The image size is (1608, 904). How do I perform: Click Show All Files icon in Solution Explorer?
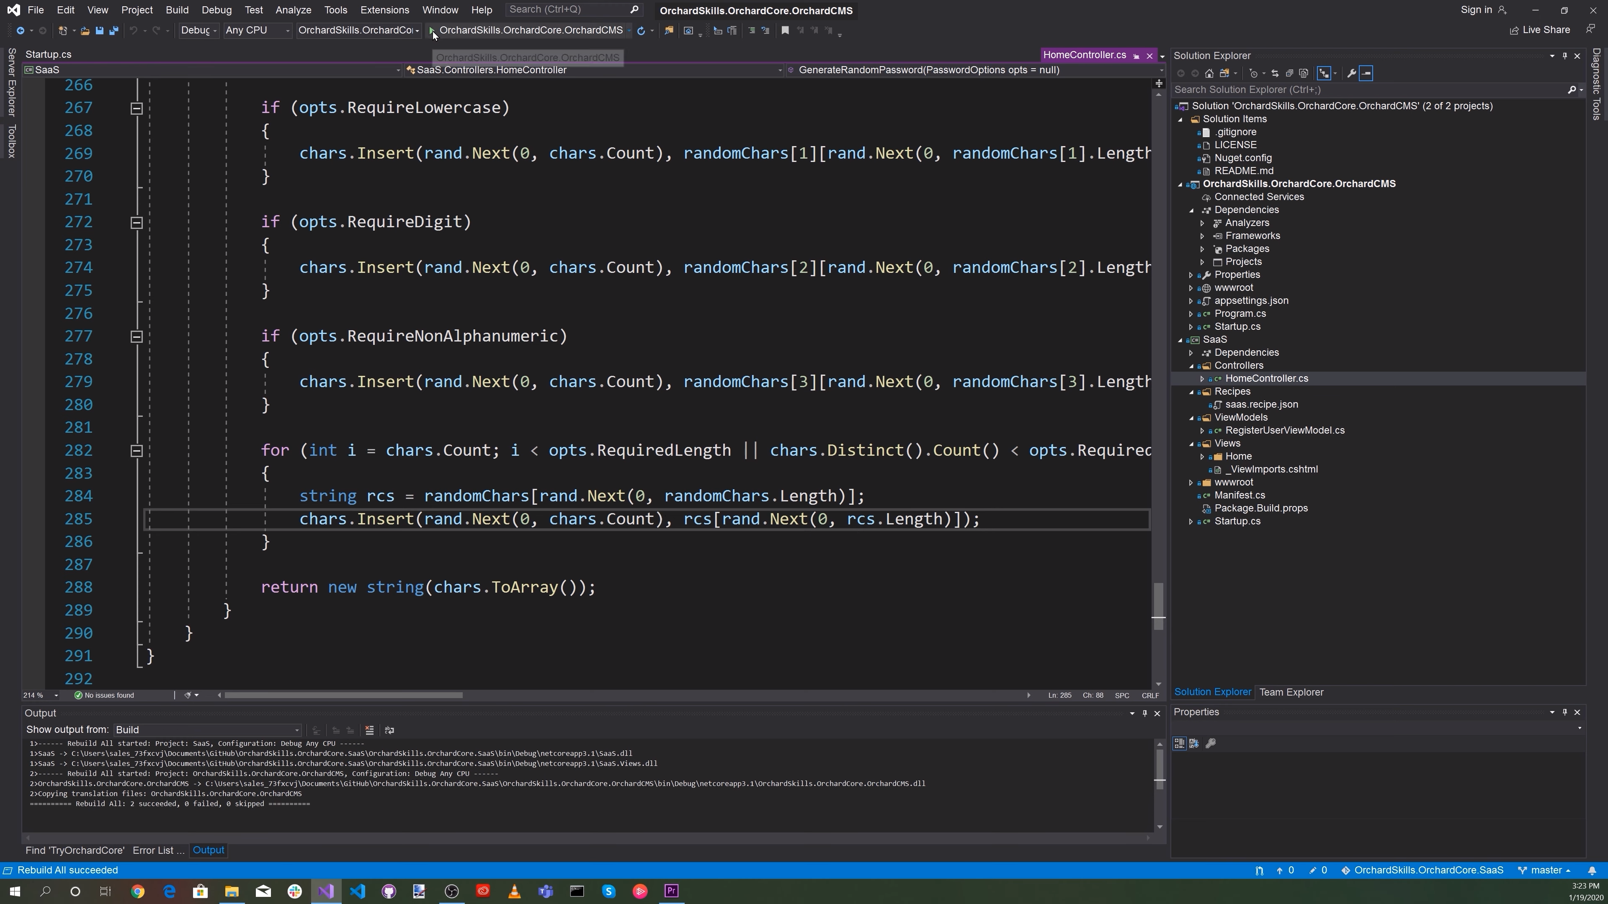click(x=1304, y=74)
